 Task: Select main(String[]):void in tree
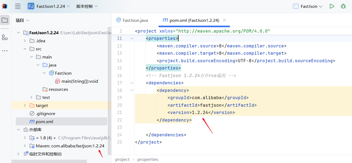pos(80,81)
